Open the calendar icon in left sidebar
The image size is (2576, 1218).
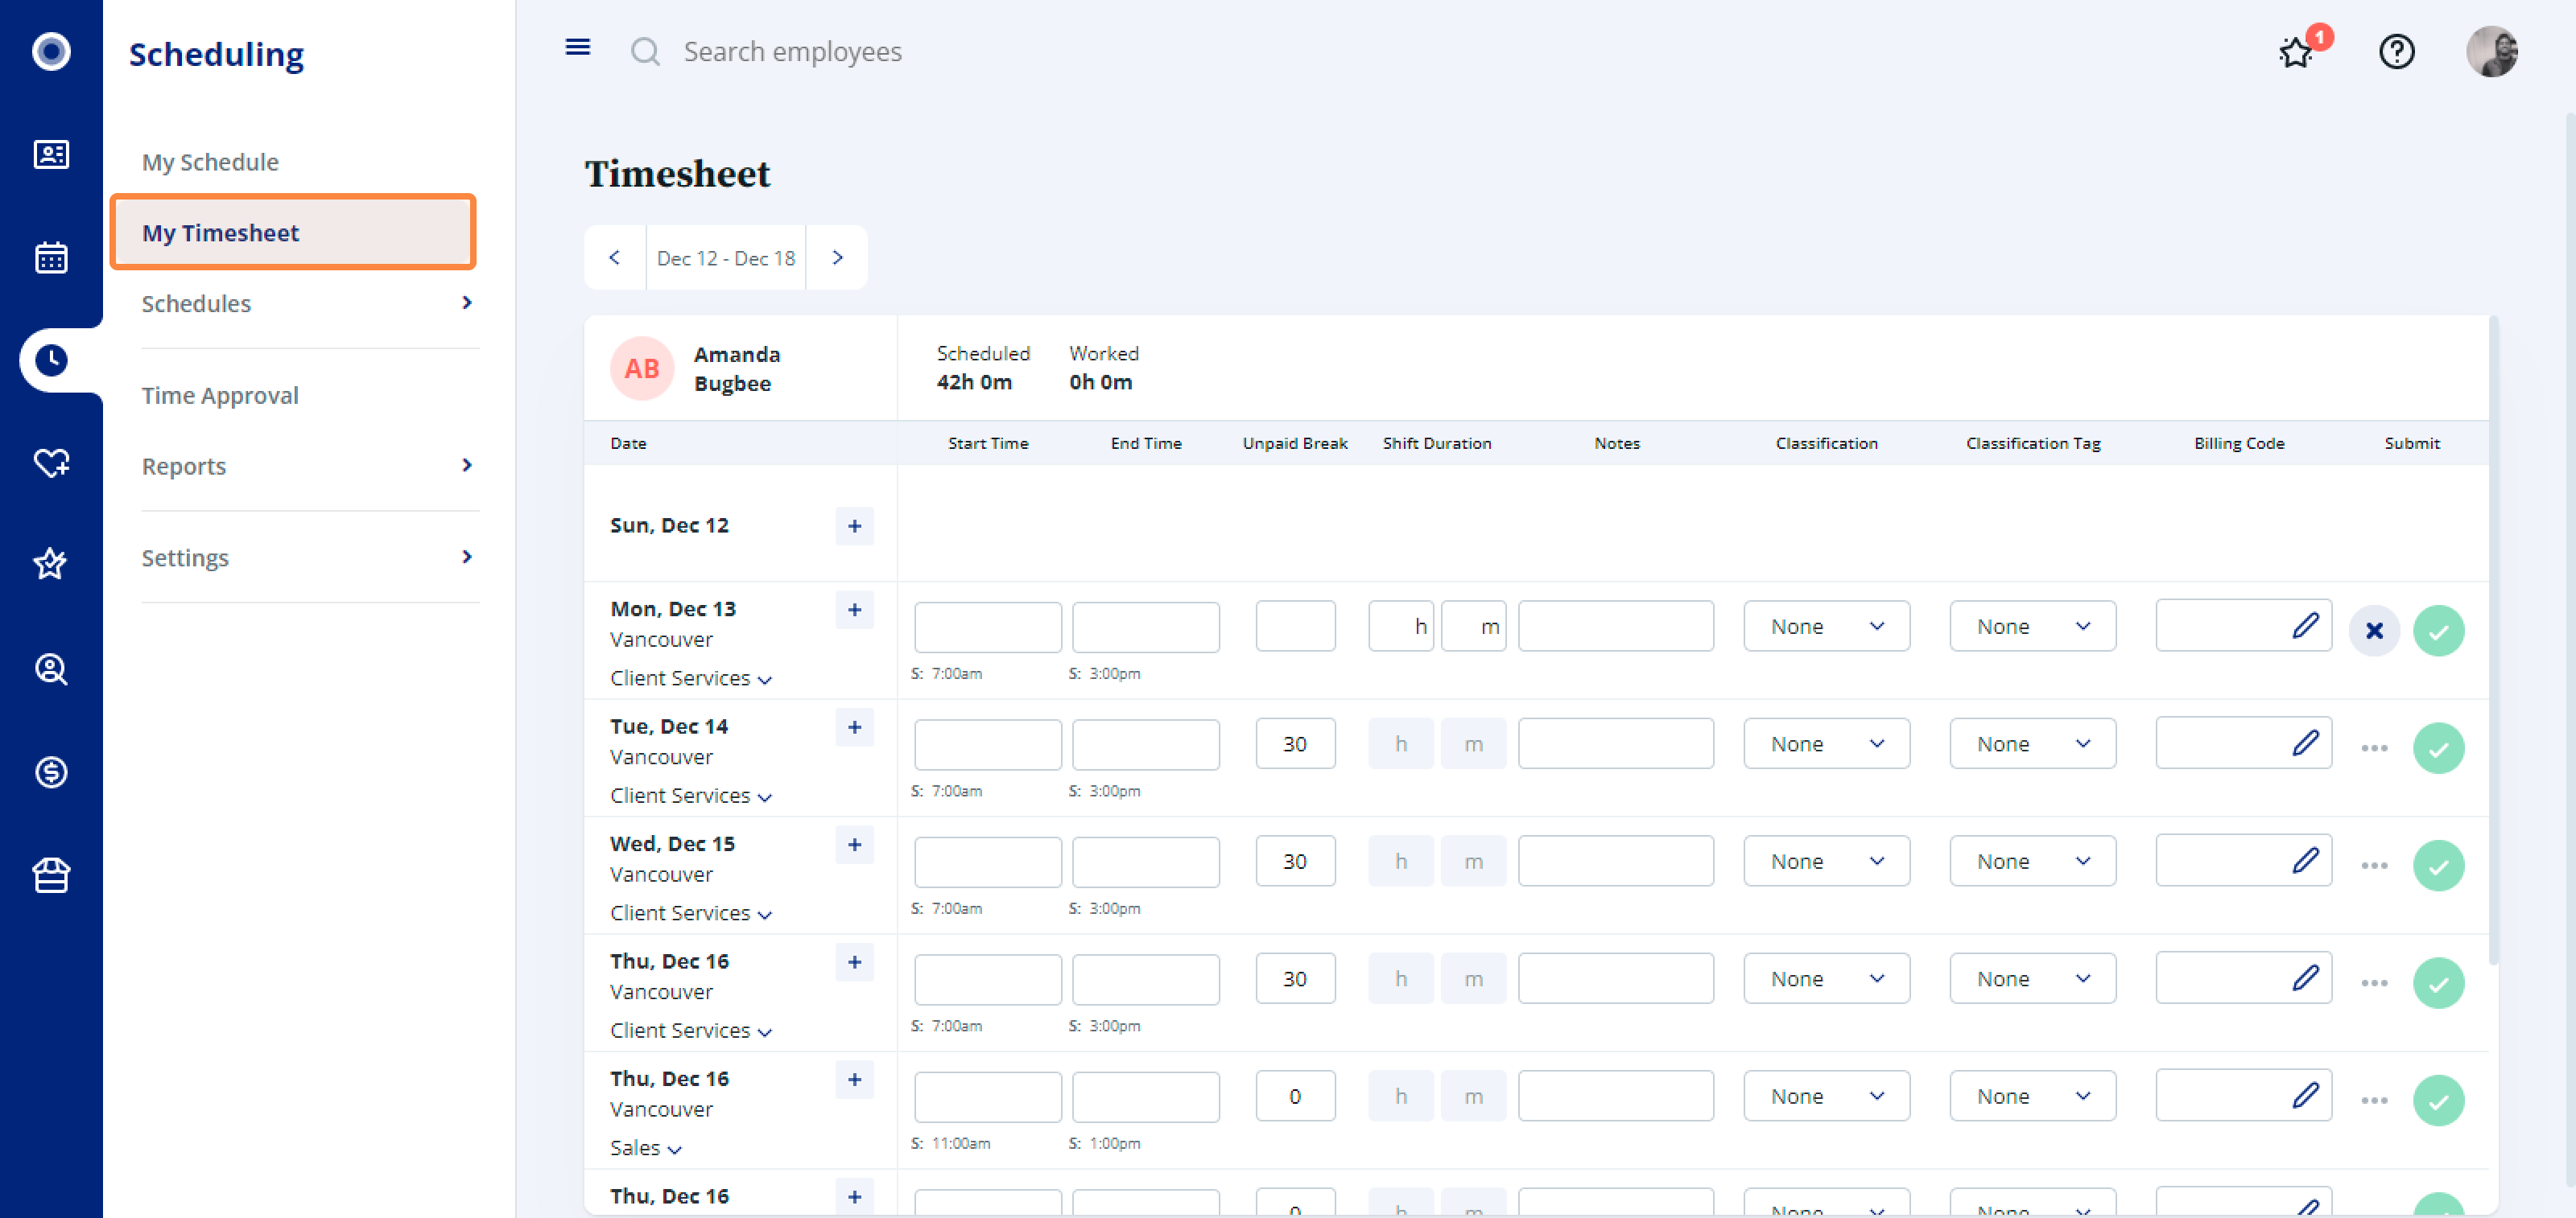point(51,257)
